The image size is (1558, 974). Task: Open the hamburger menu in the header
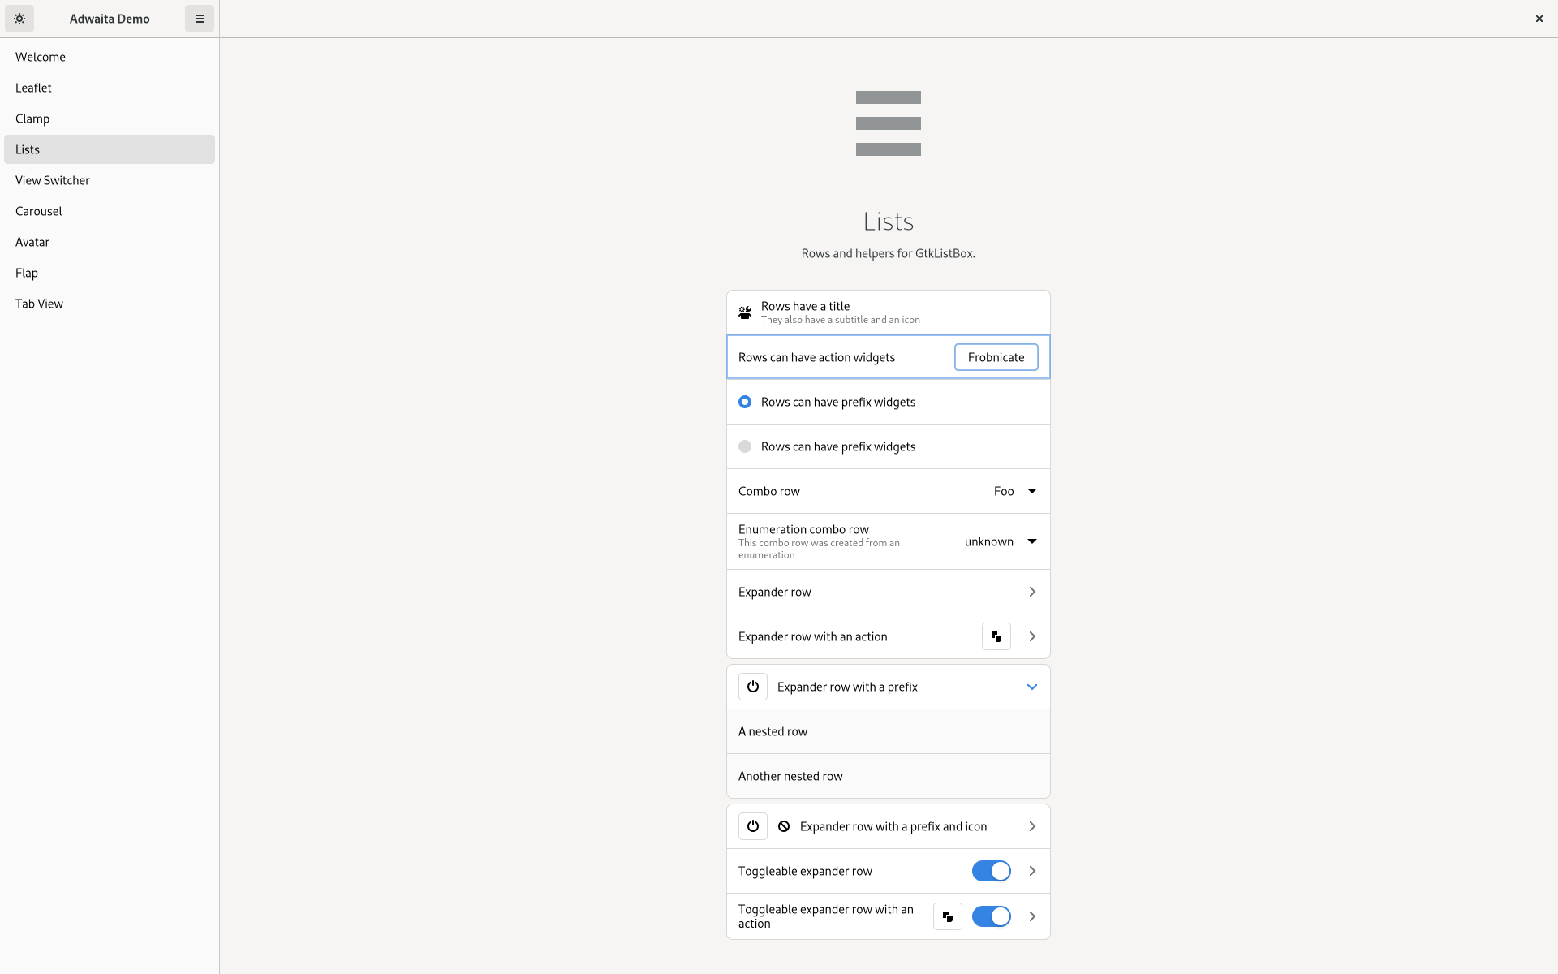coord(199,19)
